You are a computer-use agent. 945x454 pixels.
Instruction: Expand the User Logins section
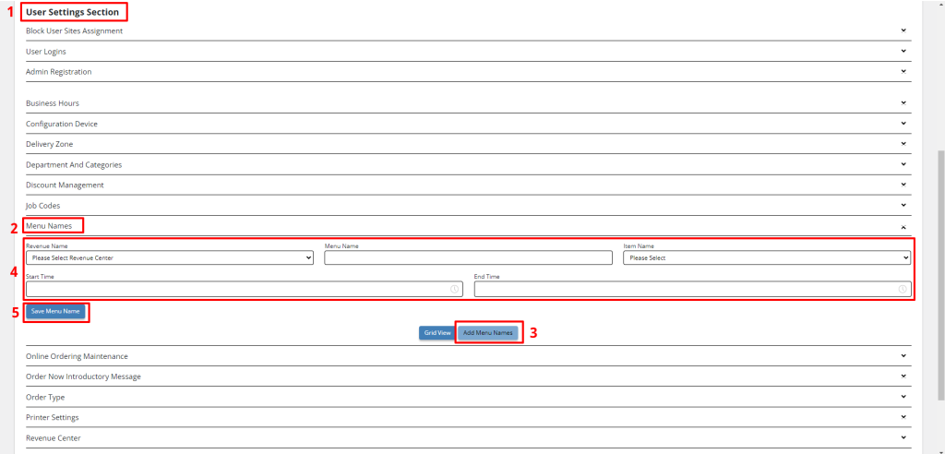pos(903,52)
